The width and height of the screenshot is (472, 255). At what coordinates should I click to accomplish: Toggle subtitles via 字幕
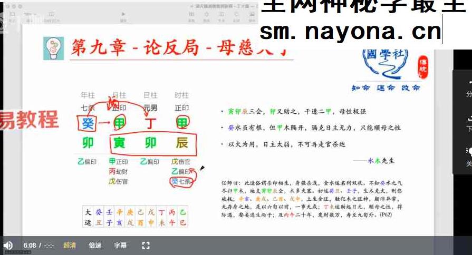(x=120, y=246)
